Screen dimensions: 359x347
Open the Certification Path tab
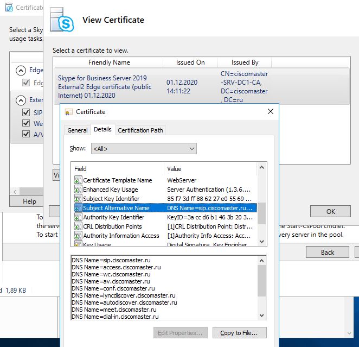(x=140, y=130)
